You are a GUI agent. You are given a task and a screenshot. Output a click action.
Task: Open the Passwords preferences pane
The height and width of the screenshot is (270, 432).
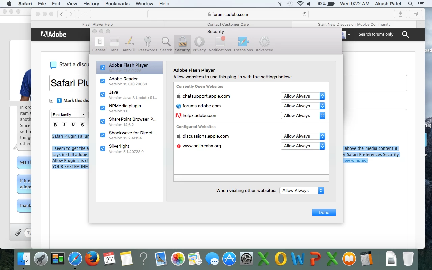point(147,45)
